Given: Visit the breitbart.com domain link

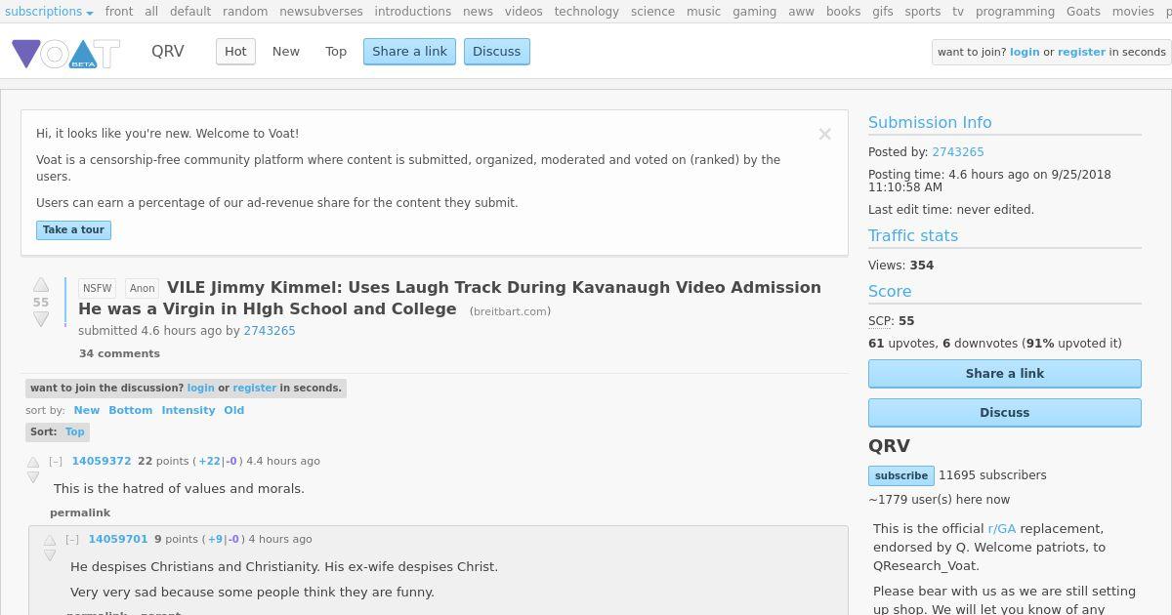Looking at the screenshot, I should pyautogui.click(x=510, y=311).
